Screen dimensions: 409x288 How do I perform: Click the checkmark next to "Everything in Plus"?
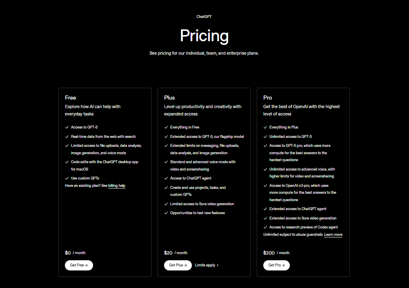(265, 127)
